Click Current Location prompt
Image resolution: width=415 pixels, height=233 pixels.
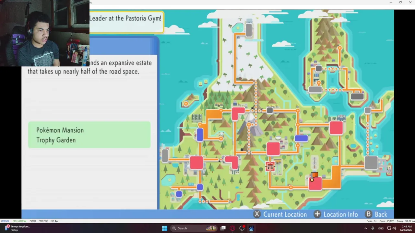[x=285, y=214]
